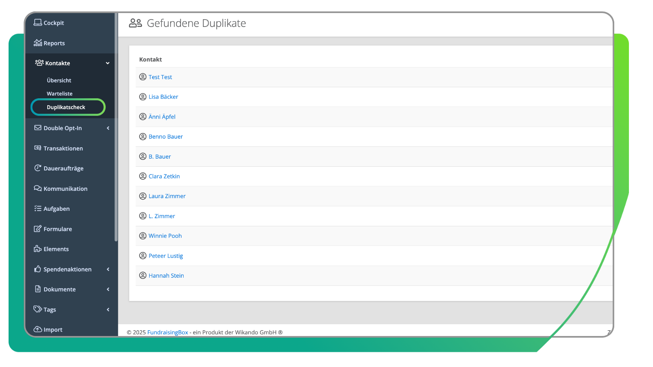This screenshot has width=653, height=367.
Task: Expand the Dokumente submenu arrow
Action: tap(108, 290)
